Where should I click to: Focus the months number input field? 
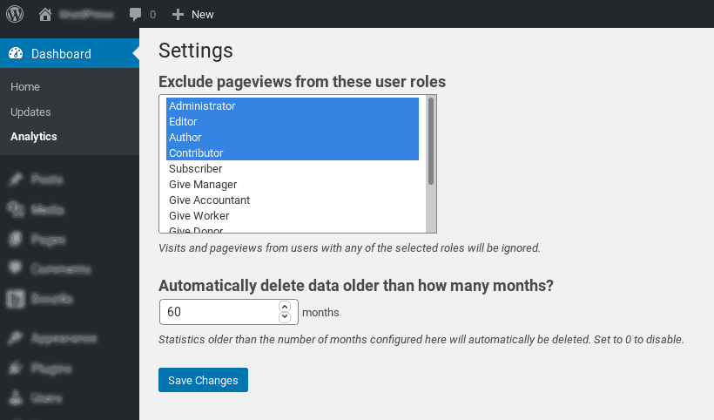(x=219, y=312)
